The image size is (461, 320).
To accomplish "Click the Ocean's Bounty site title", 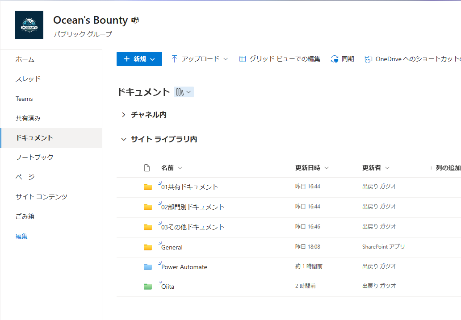I will pos(91,20).
